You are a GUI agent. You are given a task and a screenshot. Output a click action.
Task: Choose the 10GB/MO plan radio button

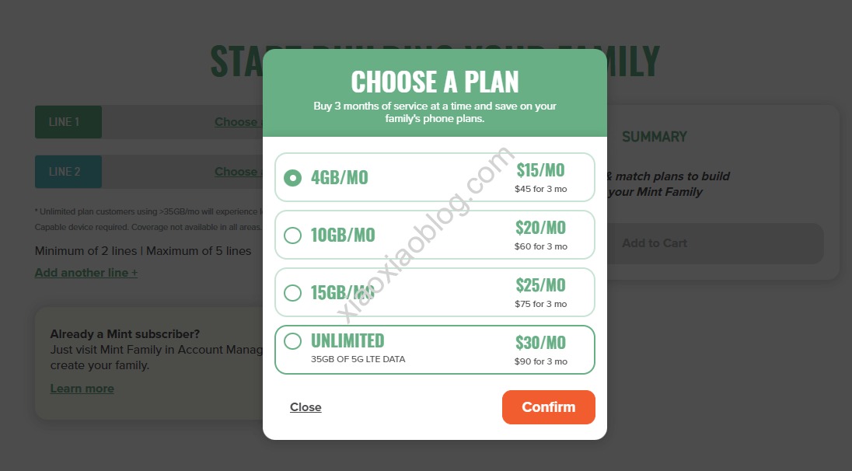292,235
